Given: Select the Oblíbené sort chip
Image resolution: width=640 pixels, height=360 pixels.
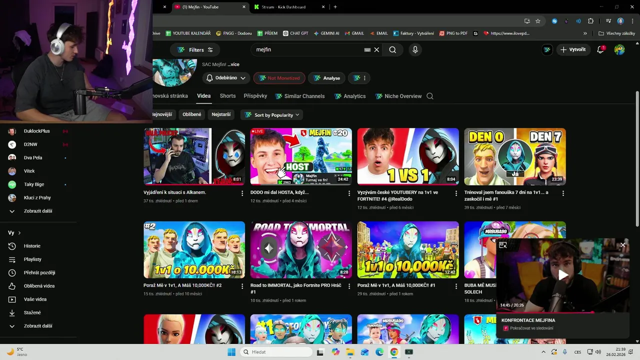Looking at the screenshot, I should pos(191,114).
